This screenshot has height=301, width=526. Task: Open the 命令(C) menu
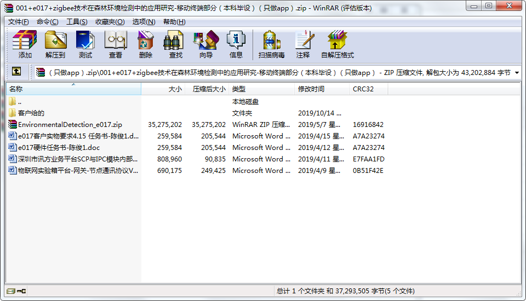[47, 22]
